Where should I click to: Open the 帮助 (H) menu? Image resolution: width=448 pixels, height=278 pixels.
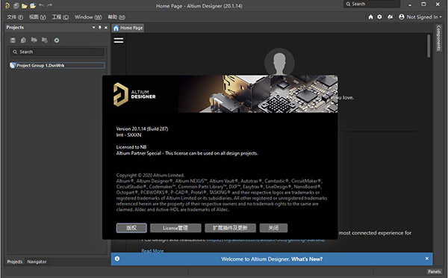[x=116, y=17]
